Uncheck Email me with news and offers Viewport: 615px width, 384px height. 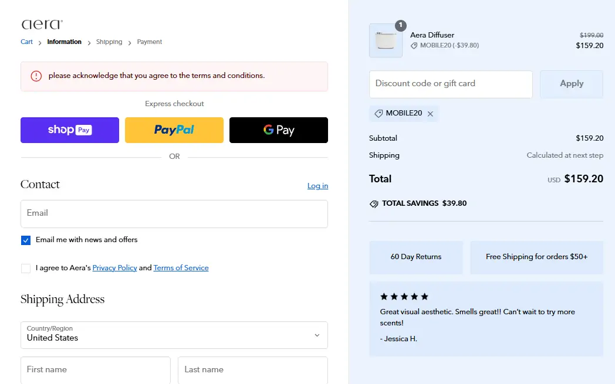pyautogui.click(x=26, y=240)
